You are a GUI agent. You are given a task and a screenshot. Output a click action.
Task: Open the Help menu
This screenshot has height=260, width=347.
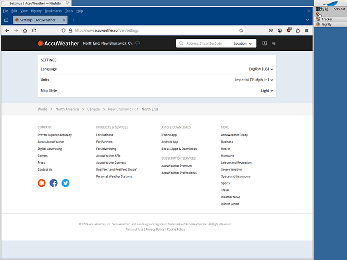click(80, 11)
